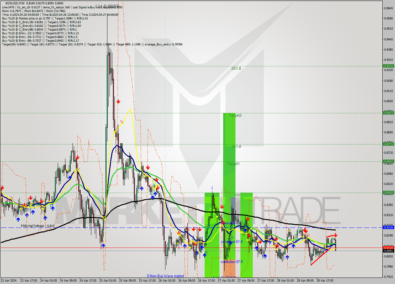Click the 'FSB-HighToBreak | 0.824' label

pos(38,226)
